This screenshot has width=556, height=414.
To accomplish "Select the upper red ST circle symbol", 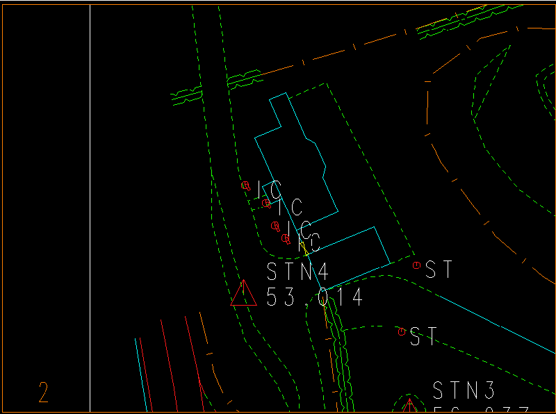I will (416, 265).
